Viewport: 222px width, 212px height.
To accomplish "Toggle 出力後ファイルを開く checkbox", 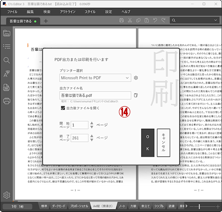I will point(63,108).
